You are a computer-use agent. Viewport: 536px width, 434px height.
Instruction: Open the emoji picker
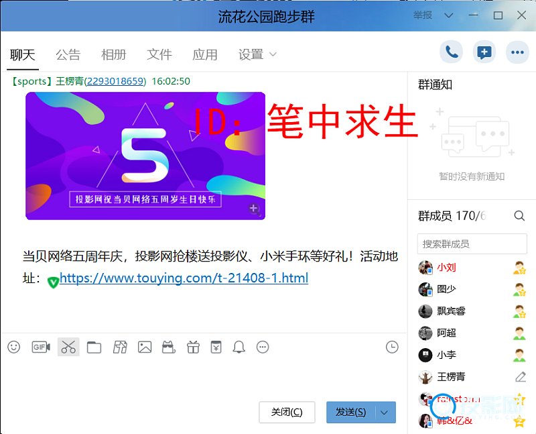click(13, 347)
